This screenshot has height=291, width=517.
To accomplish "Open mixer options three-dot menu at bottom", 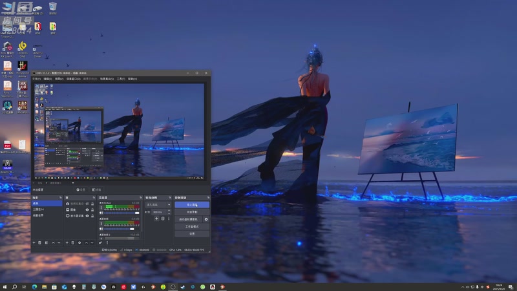I will [x=107, y=243].
